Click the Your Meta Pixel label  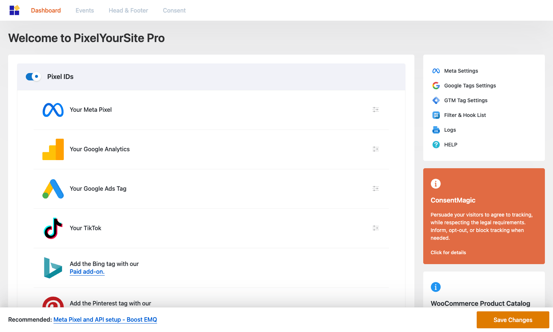click(91, 110)
